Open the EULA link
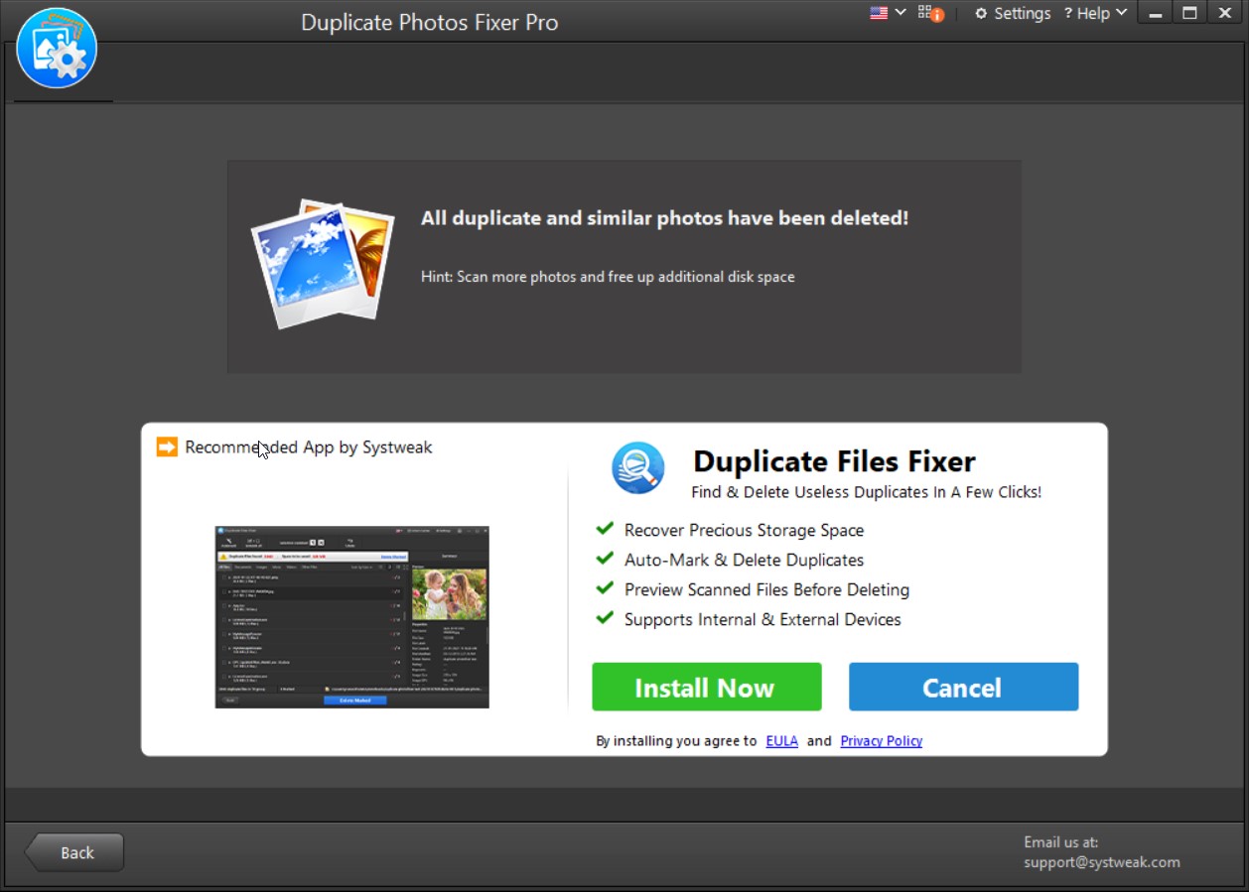Image resolution: width=1249 pixels, height=892 pixels. (x=781, y=740)
